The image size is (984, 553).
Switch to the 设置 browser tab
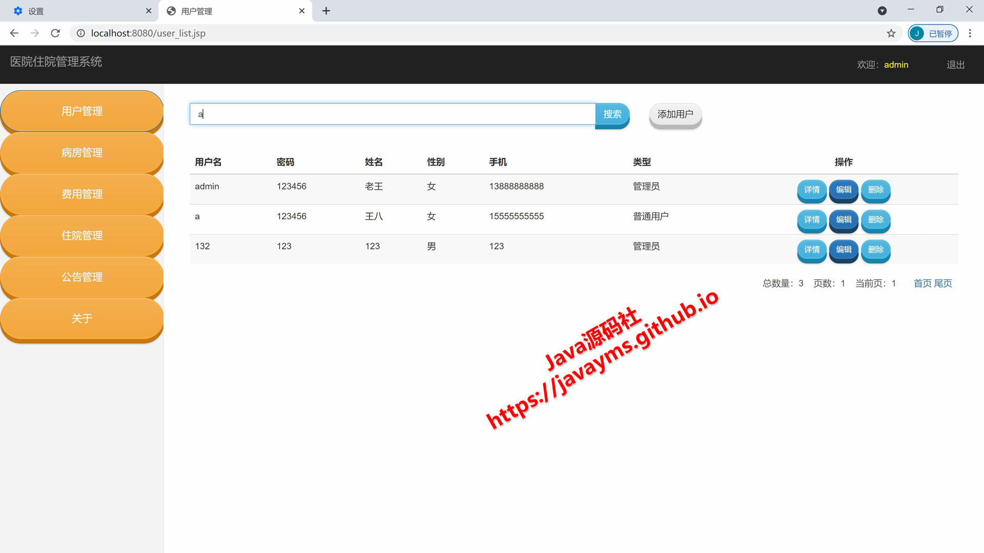click(79, 11)
